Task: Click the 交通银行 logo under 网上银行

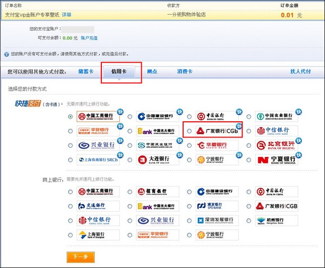Action: pyautogui.click(x=98, y=206)
